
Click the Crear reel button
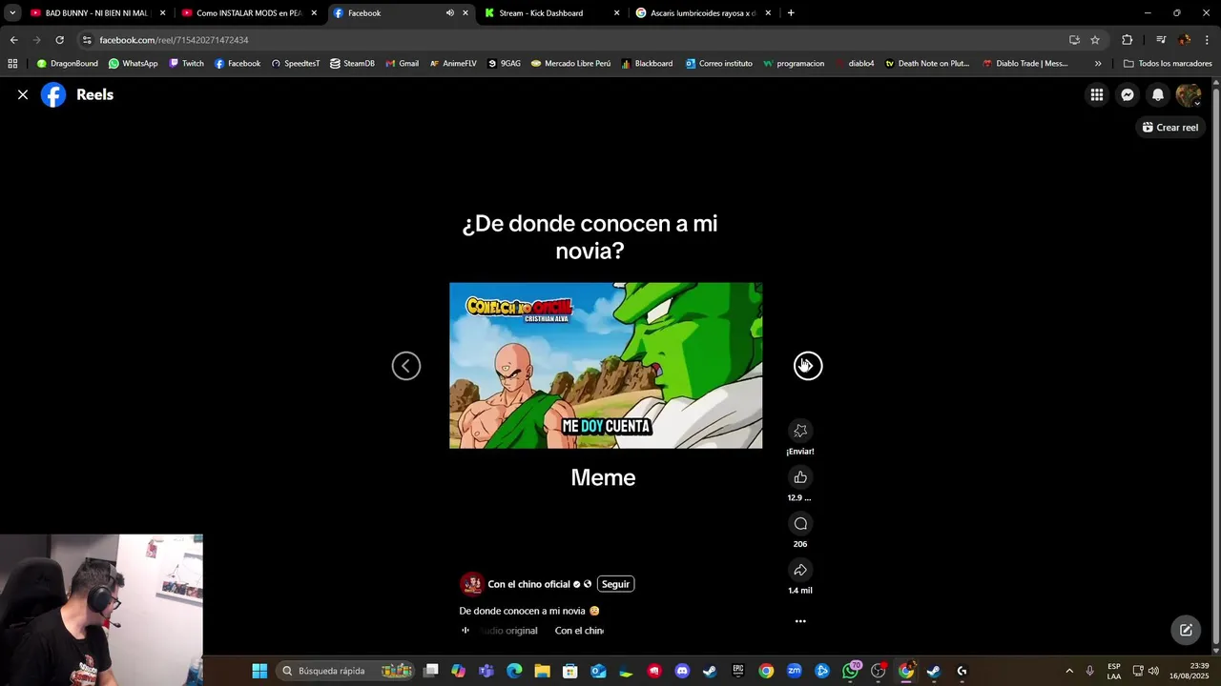tap(1170, 127)
